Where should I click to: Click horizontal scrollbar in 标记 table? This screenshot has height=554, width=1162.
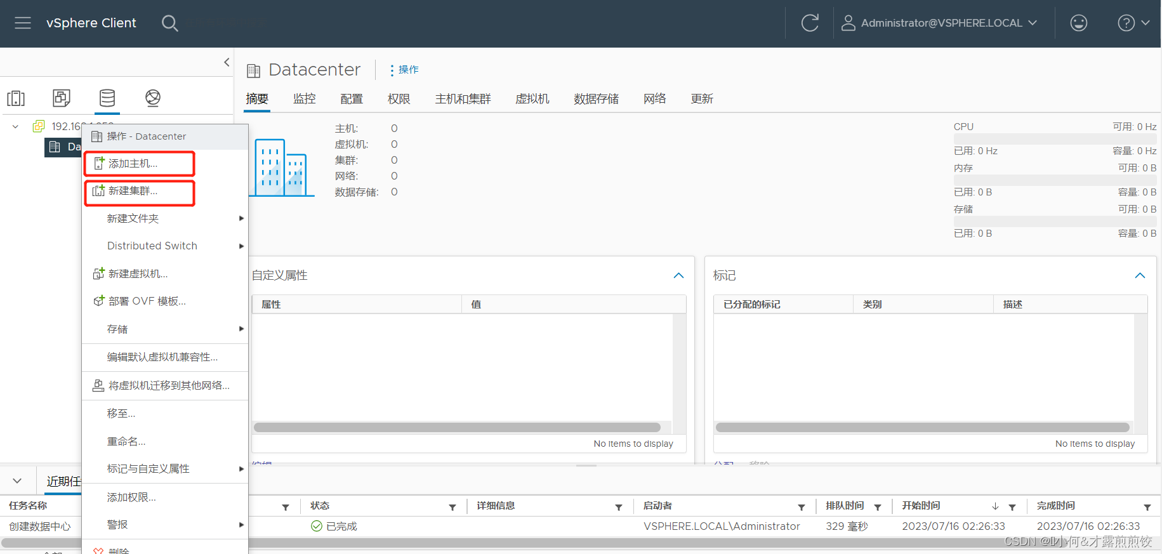tap(922, 428)
